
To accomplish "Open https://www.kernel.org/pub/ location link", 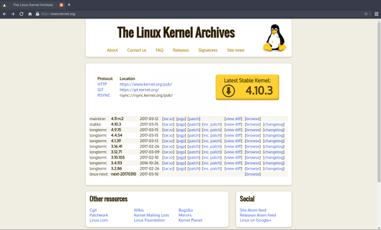I will coord(146,84).
